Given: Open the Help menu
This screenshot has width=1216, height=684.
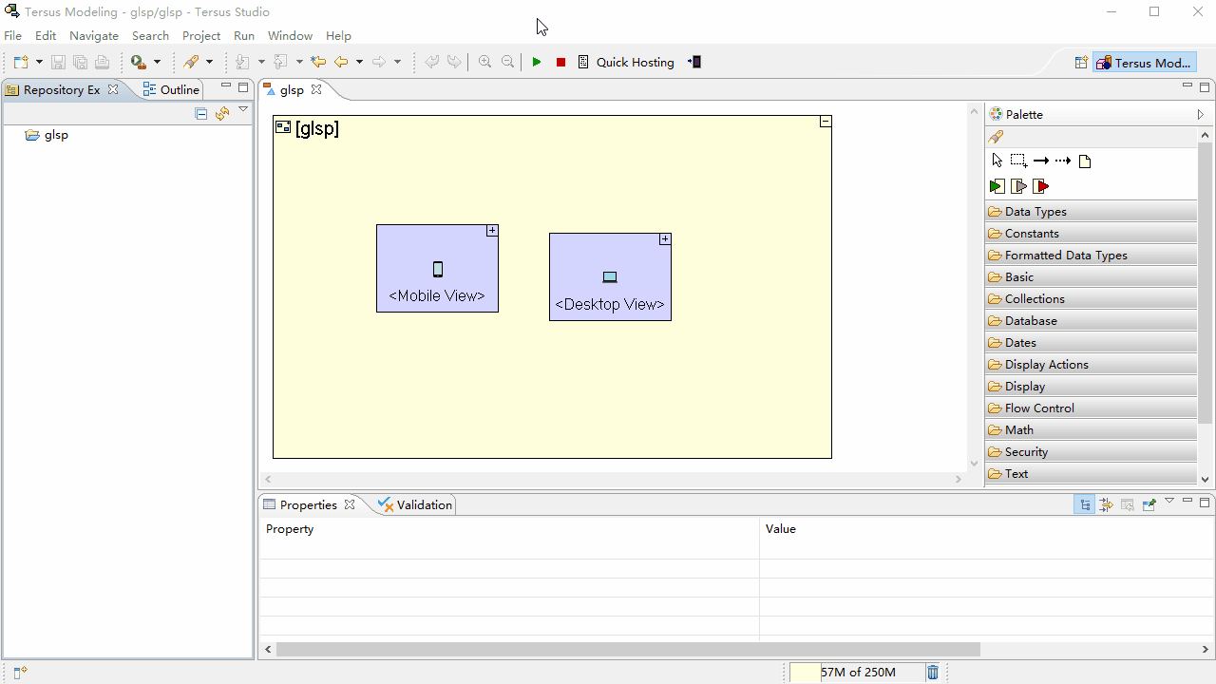Looking at the screenshot, I should pos(338,35).
